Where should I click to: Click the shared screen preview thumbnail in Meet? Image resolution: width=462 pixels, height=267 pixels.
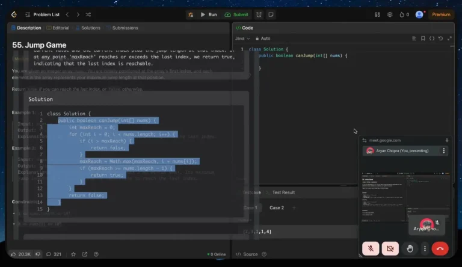point(405,197)
